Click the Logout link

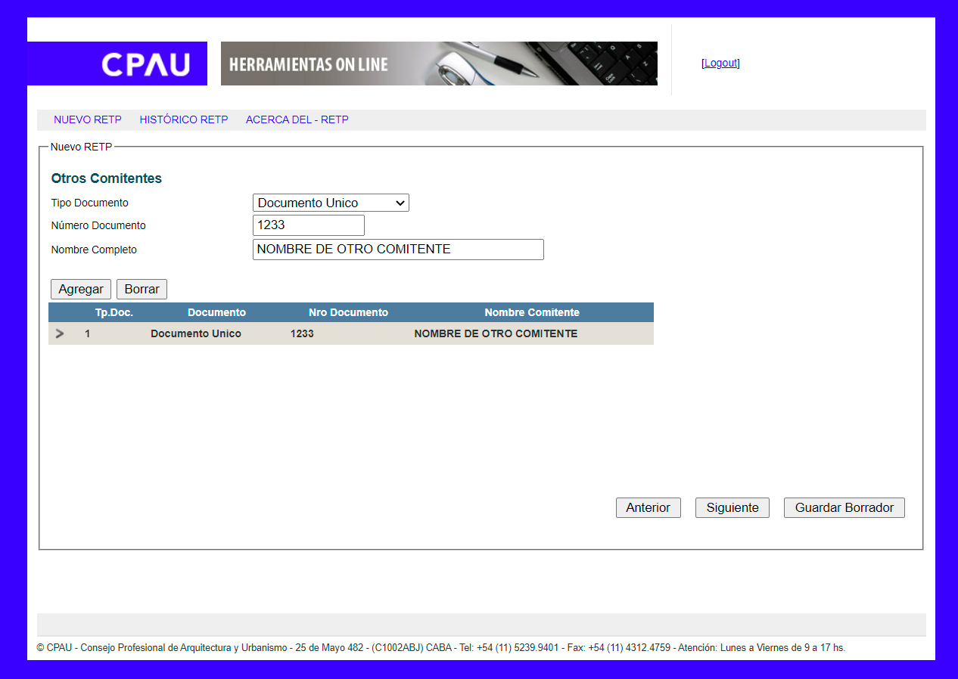point(720,63)
